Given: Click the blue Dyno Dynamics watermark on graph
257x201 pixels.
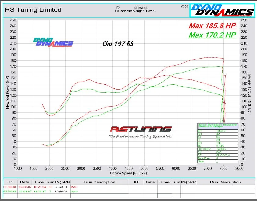Looking at the screenshot, I should coord(53,42).
